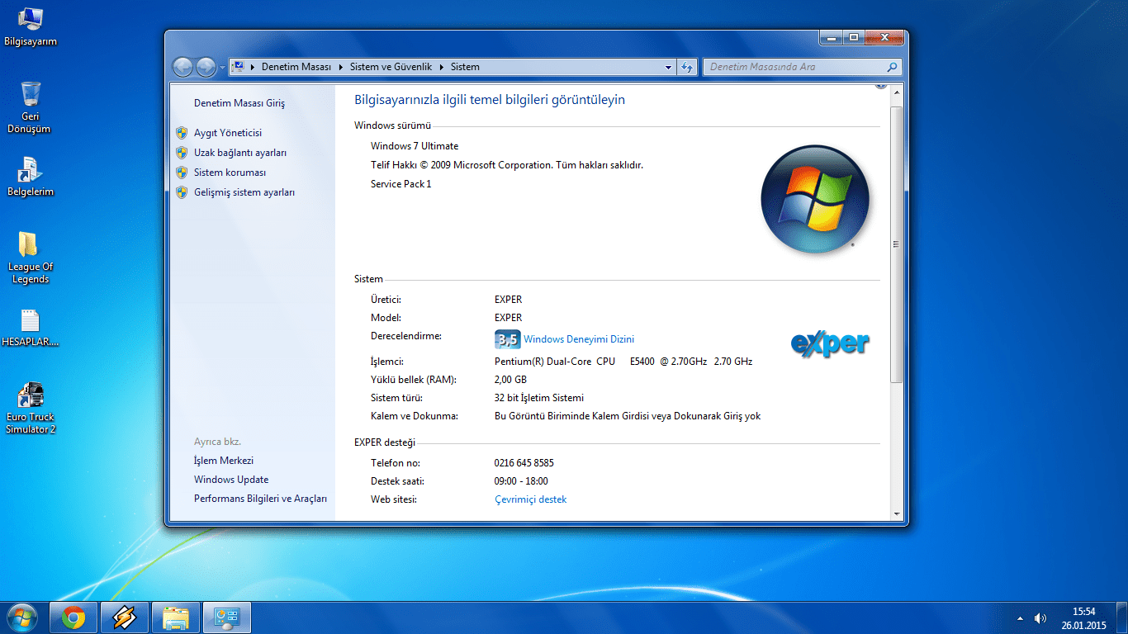This screenshot has width=1128, height=634.
Task: Show hidden tray icons arrow
Action: coord(1020,618)
